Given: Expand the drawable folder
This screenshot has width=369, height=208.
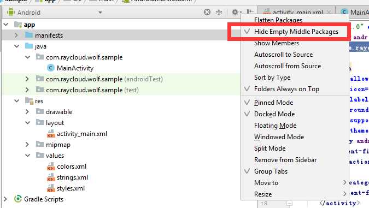Looking at the screenshot, I should 27,111.
